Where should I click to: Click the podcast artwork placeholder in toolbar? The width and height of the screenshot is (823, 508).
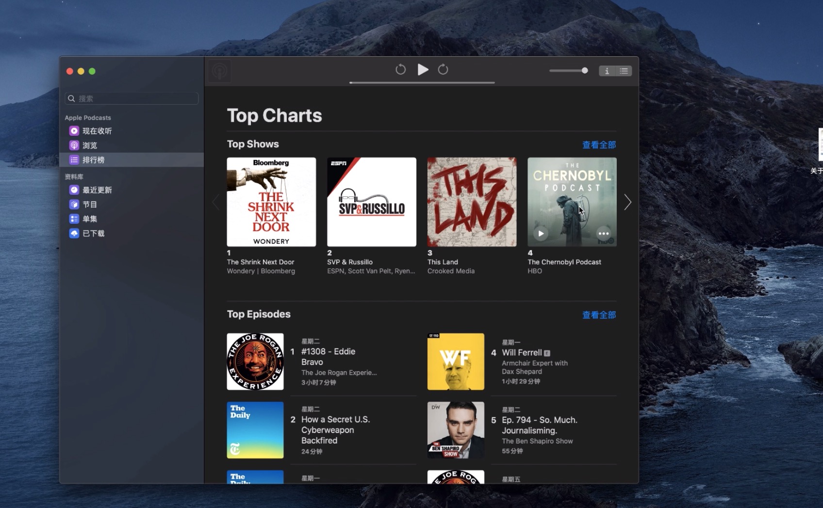click(x=220, y=72)
